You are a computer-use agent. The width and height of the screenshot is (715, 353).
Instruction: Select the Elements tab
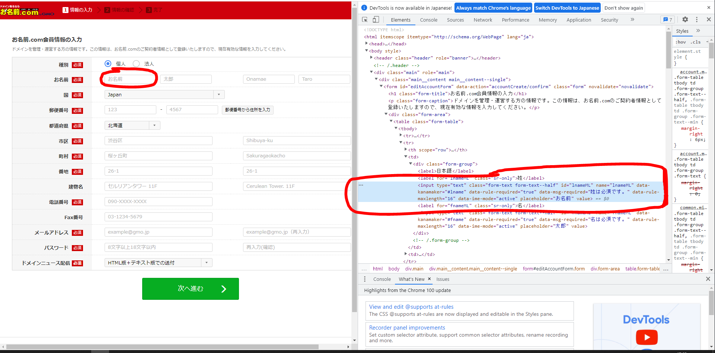(401, 20)
